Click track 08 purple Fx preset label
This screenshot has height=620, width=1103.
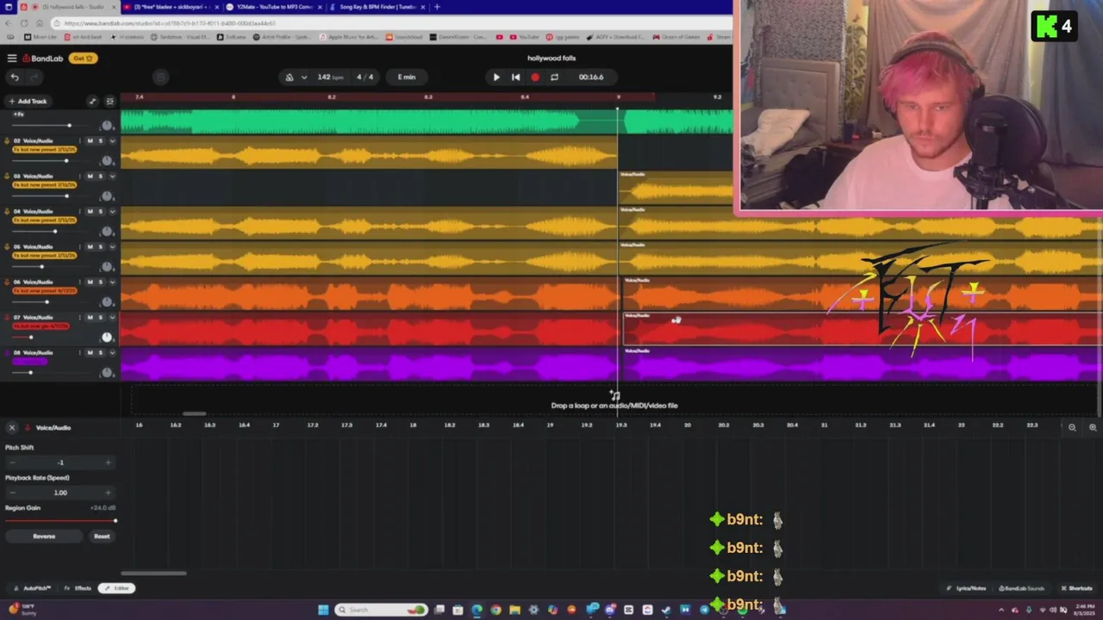tap(30, 362)
